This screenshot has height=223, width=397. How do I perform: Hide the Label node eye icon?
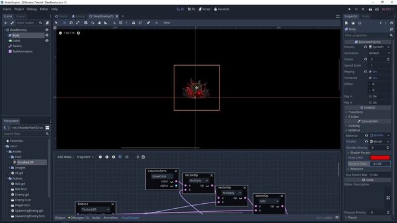47,41
